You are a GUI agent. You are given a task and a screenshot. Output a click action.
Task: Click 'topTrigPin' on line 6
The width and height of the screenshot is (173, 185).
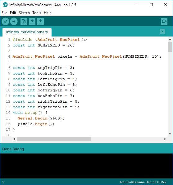pos(50,68)
